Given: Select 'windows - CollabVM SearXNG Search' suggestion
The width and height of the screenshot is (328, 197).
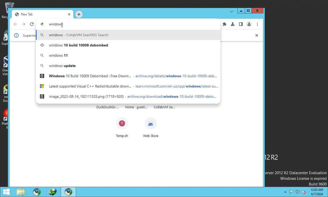Looking at the screenshot, I should point(128,35).
